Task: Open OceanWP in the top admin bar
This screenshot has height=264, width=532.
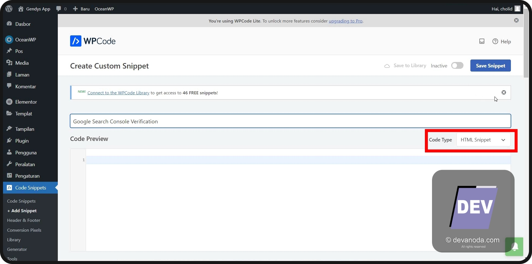Action: (x=104, y=9)
